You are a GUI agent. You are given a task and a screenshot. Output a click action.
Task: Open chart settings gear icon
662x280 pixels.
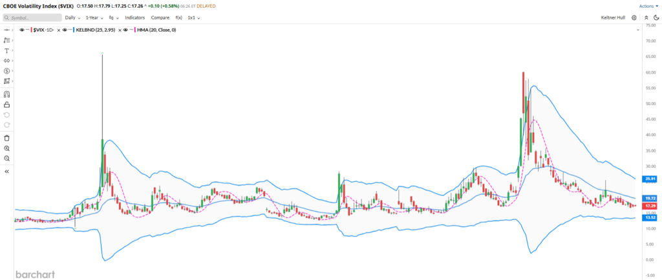coord(634,17)
